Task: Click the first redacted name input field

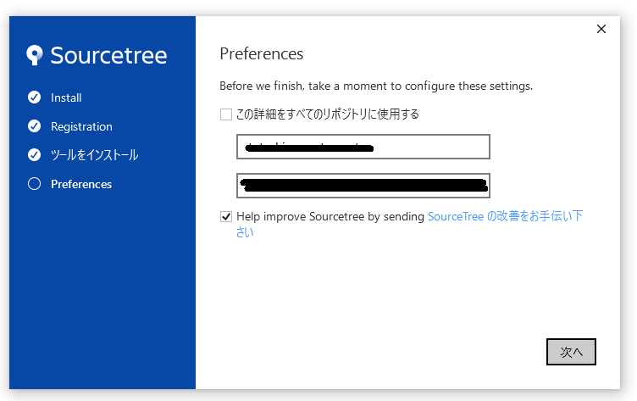Action: click(363, 147)
